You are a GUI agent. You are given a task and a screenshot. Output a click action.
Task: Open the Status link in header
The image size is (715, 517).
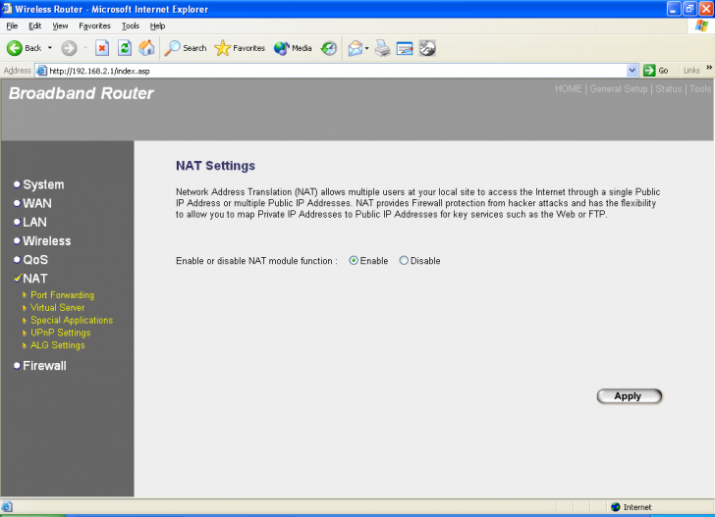[x=669, y=89]
